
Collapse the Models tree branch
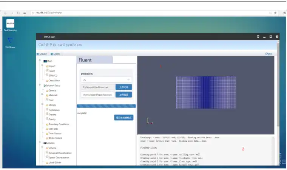pos(42,104)
